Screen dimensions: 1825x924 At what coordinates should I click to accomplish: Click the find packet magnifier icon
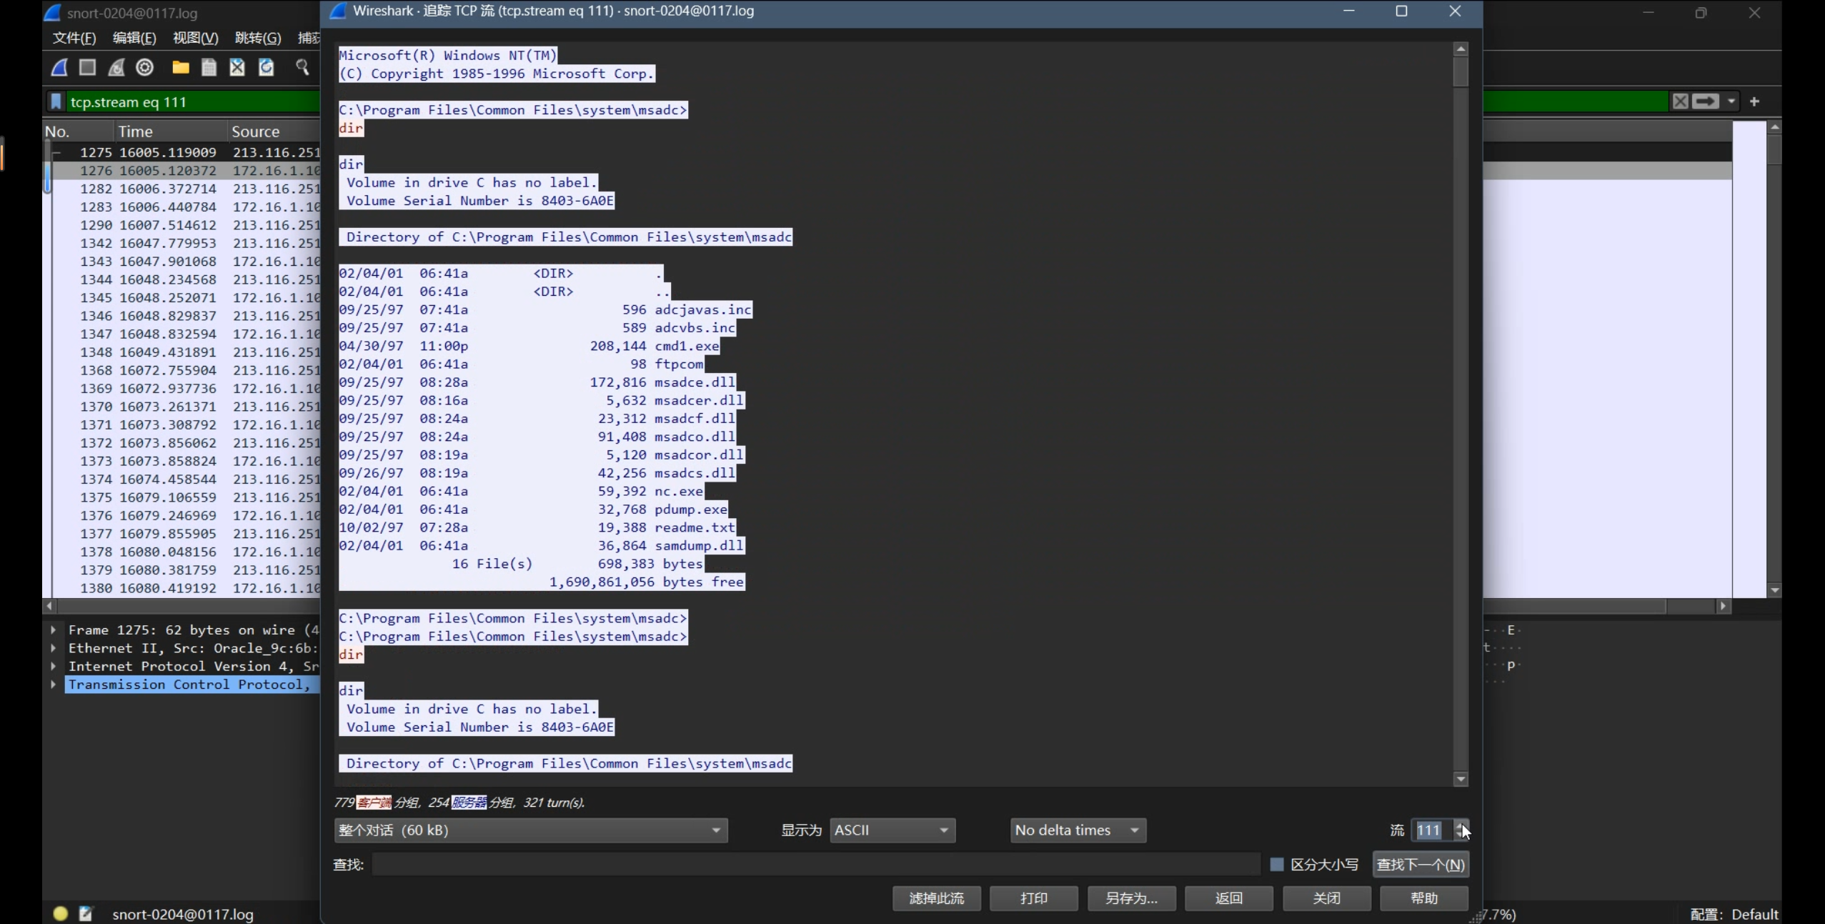(302, 67)
